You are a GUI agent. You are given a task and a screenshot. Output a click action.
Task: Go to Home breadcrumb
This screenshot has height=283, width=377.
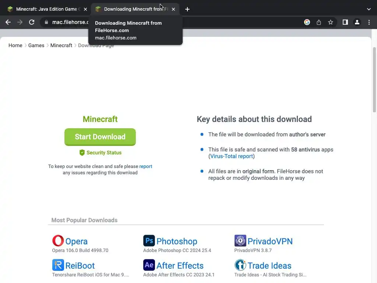[x=15, y=45]
